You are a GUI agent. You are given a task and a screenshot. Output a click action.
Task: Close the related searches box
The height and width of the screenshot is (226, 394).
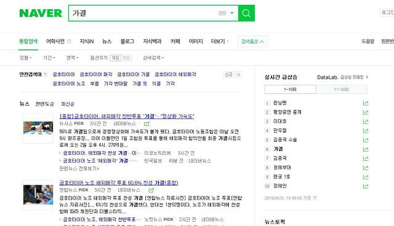click(x=238, y=74)
